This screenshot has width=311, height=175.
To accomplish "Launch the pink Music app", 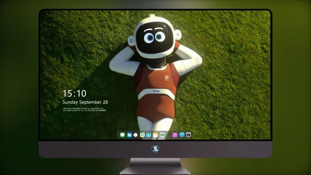I will point(175,135).
